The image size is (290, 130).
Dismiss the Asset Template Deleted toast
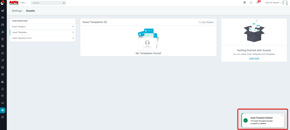coord(282,115)
